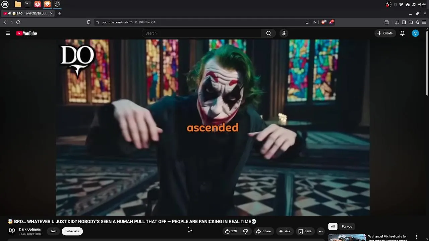Open the network tray icon

(x=408, y=4)
